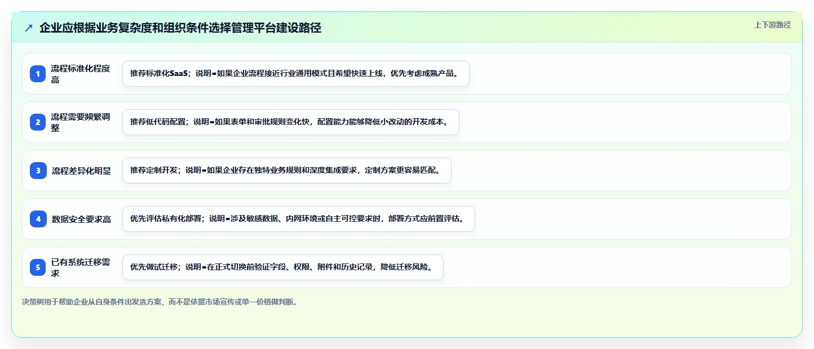814x349 pixels.
Task: Click the number 2 badge
Action: (38, 122)
